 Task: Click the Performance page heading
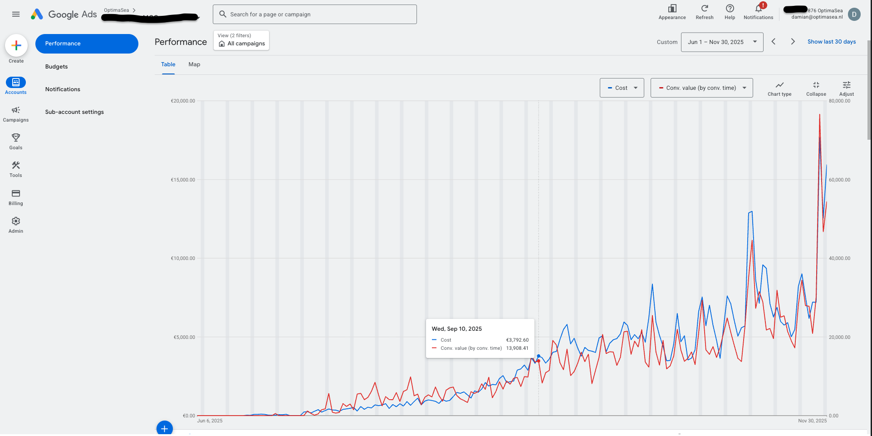coord(181,42)
